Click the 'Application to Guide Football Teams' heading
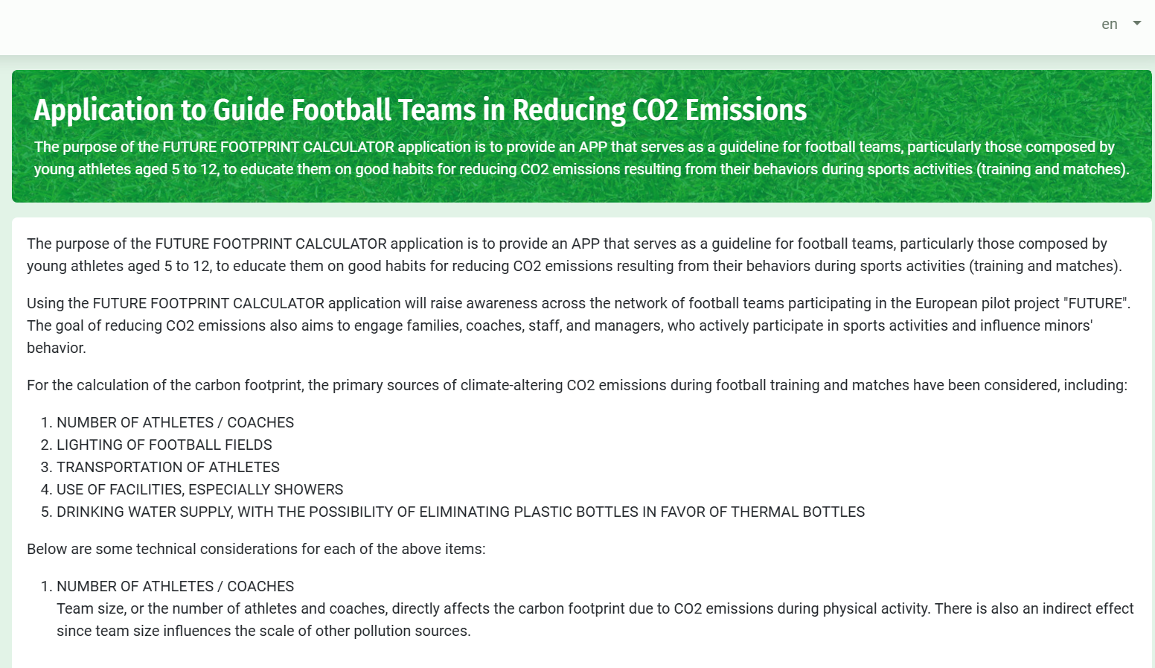Screen dimensions: 1155x668 click(420, 110)
